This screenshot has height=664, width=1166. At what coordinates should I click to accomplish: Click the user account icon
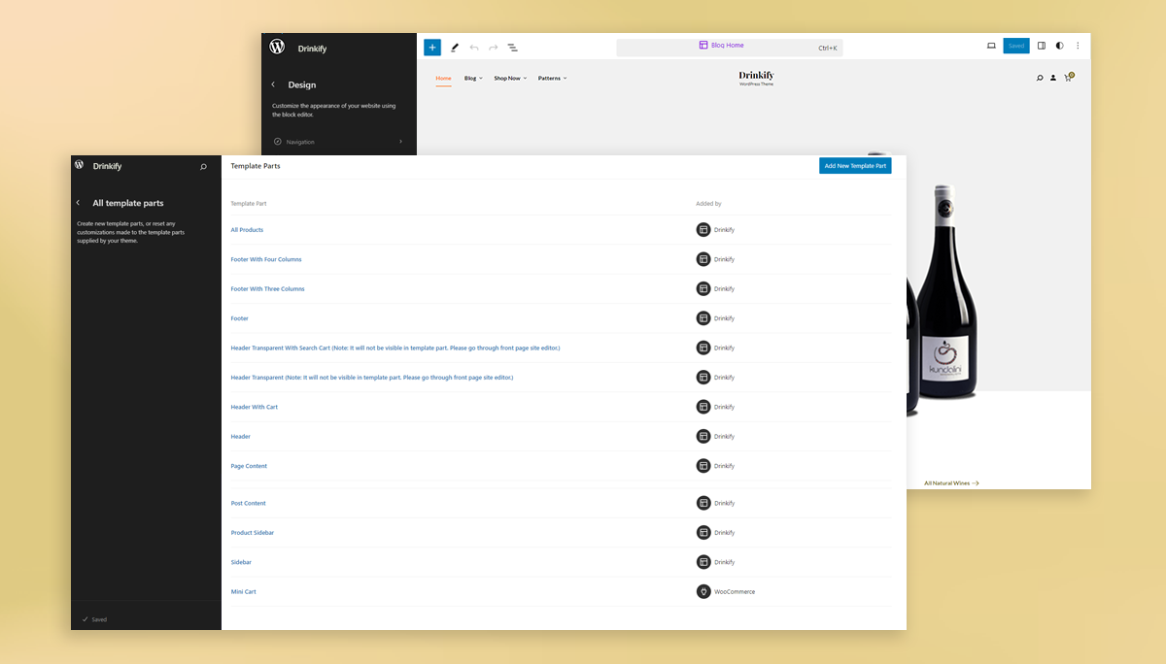pyautogui.click(x=1053, y=78)
